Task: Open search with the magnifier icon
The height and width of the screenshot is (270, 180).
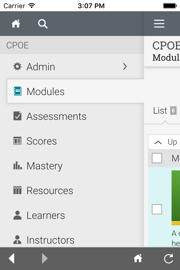Action: [x=43, y=24]
